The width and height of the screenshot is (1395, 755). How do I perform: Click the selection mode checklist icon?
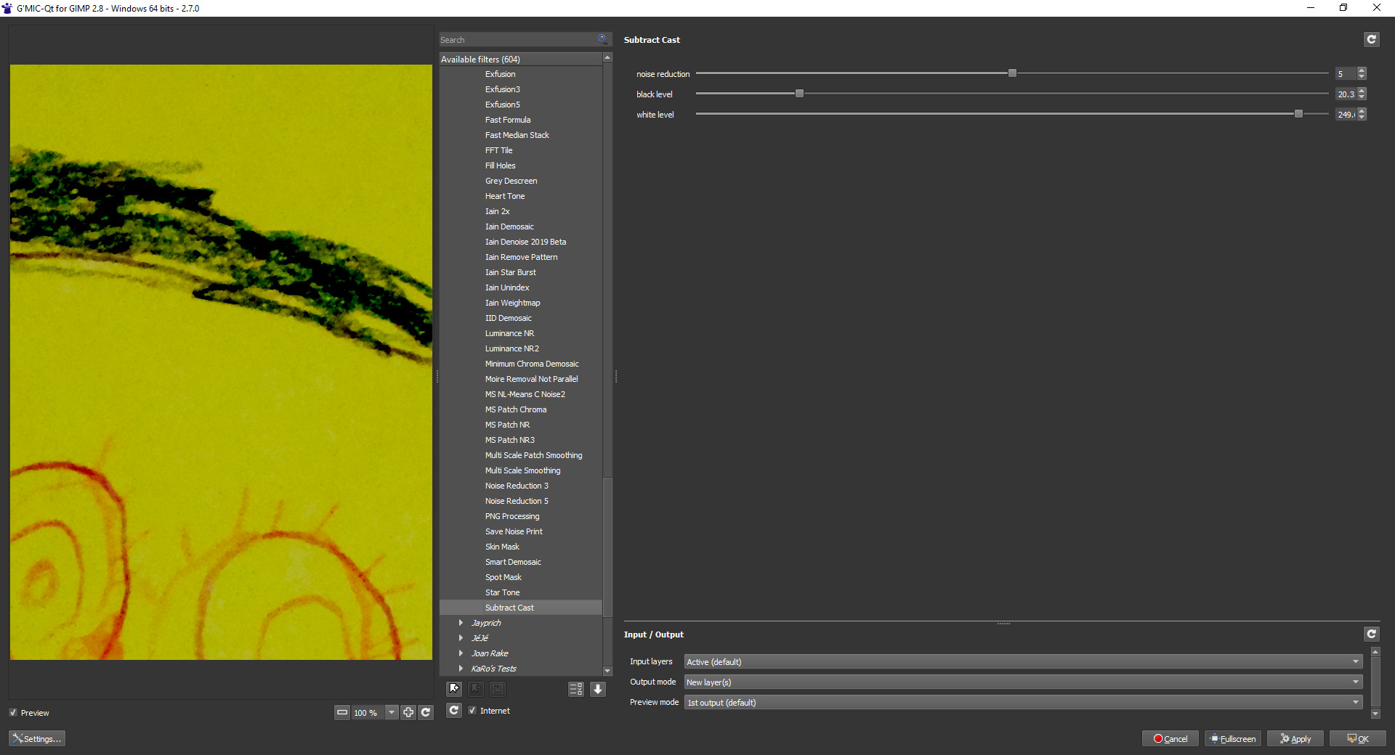[575, 689]
